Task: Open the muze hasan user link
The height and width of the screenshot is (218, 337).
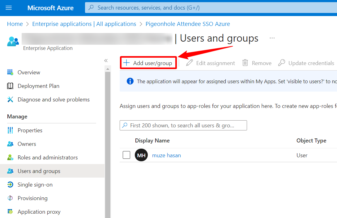Action: point(166,155)
